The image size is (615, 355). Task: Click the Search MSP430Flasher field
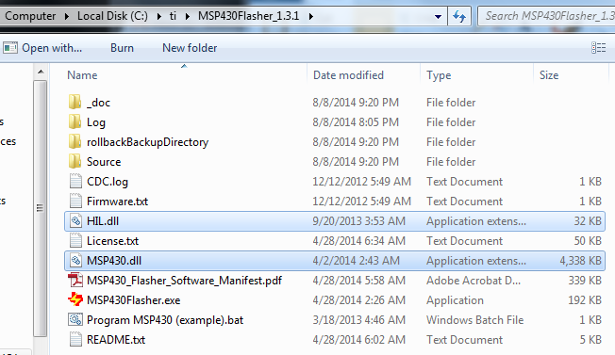point(547,16)
